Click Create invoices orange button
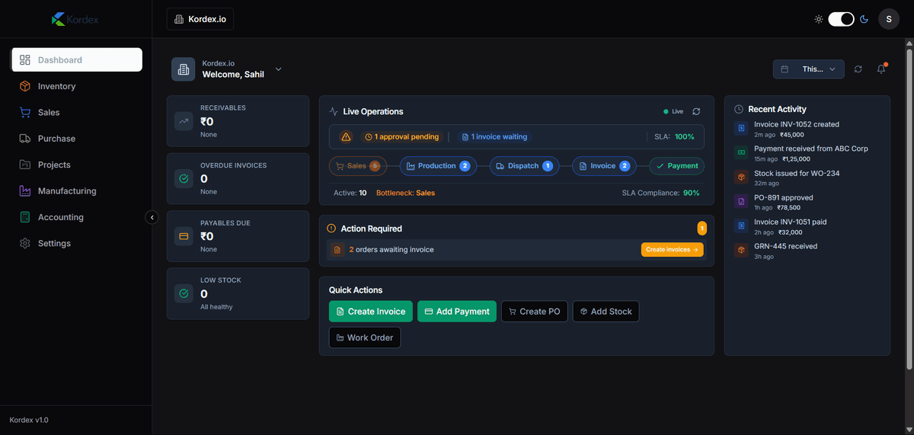Viewport: 914px width, 435px height. coord(673,250)
